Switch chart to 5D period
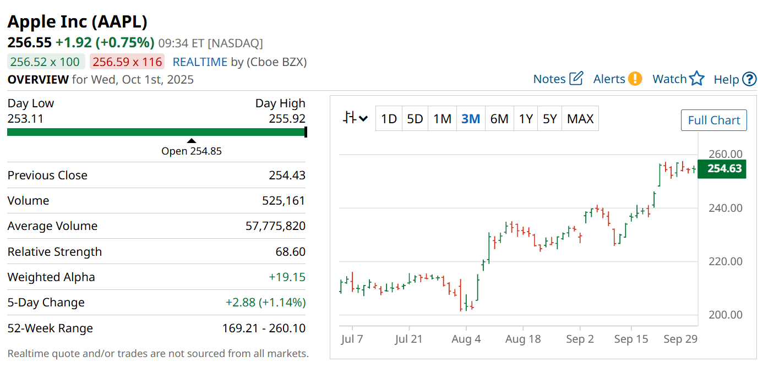This screenshot has width=763, height=373. [415, 119]
